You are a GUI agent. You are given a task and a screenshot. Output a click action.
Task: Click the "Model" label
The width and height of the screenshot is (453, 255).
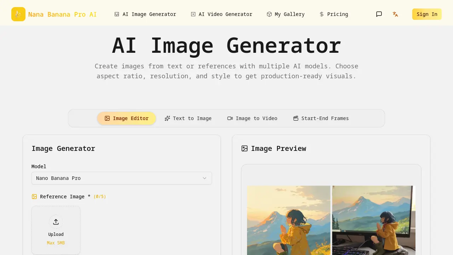pos(39,166)
